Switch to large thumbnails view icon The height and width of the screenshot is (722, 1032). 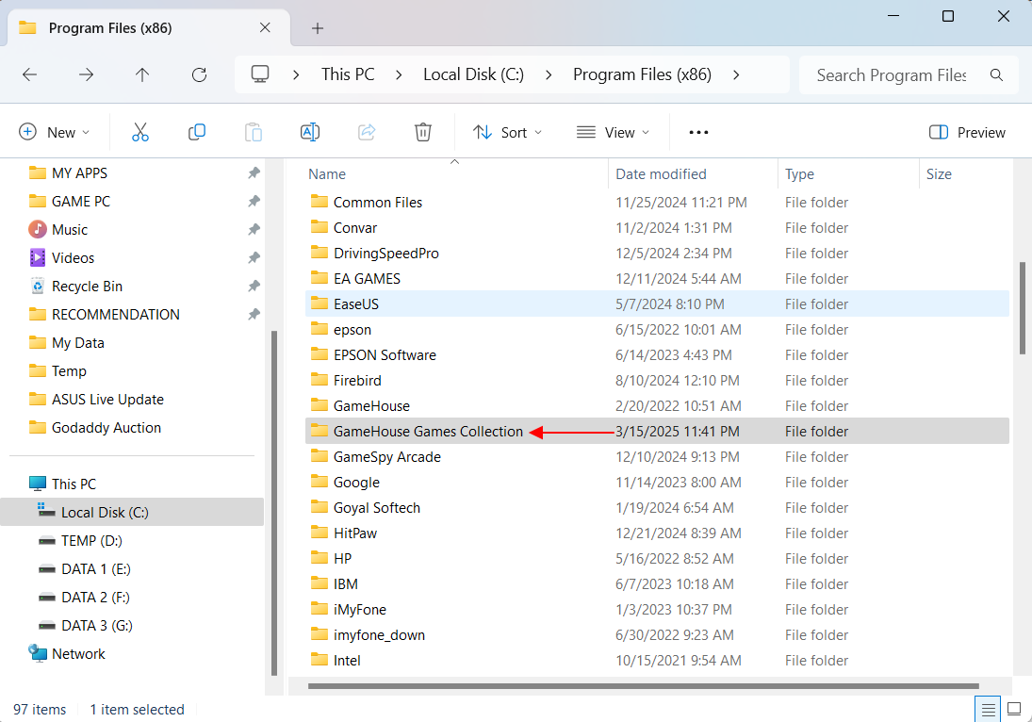click(x=1014, y=709)
